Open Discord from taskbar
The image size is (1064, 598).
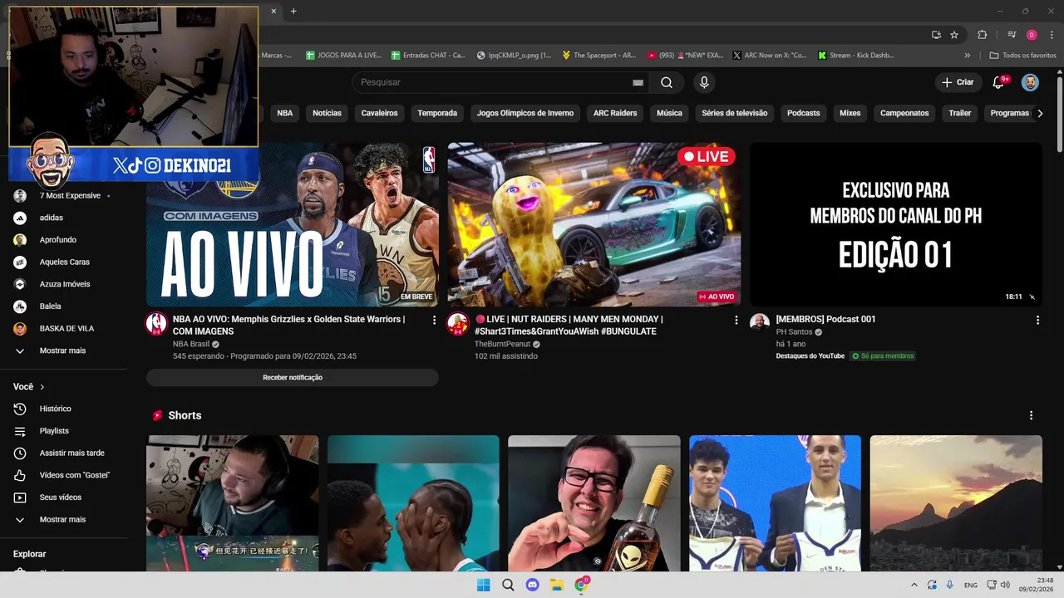coord(533,585)
